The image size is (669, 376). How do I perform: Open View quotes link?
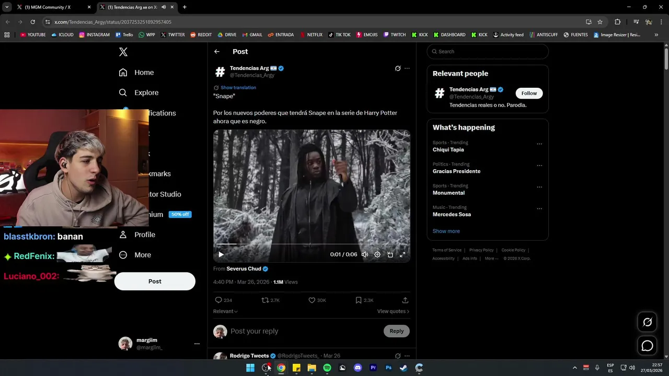pos(393,311)
